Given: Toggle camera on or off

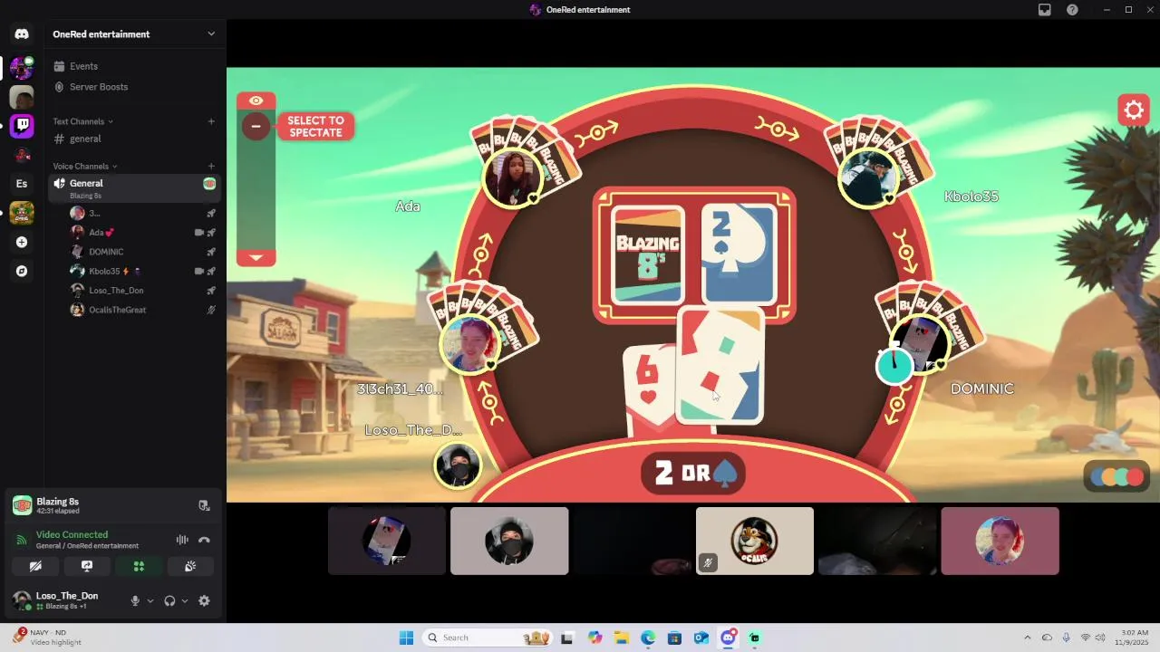Looking at the screenshot, I should point(35,566).
